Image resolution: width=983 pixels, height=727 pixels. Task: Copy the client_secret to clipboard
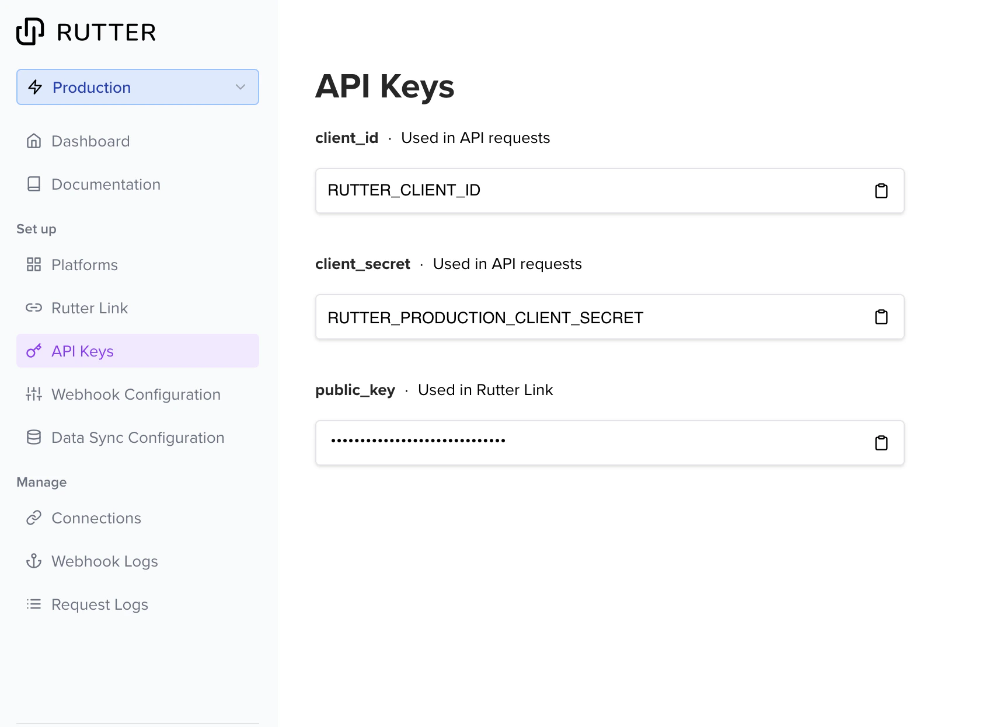(x=881, y=317)
